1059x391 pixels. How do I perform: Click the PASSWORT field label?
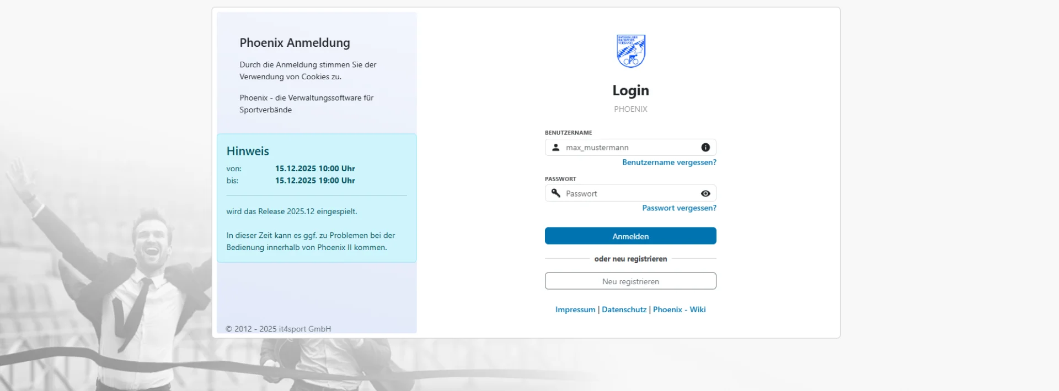coord(560,179)
